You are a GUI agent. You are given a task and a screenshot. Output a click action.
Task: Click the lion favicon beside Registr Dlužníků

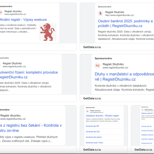coord(100,13)
